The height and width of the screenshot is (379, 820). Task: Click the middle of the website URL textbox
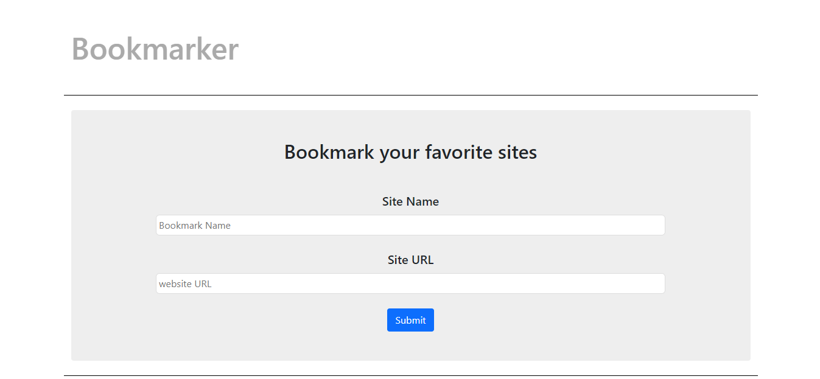(x=410, y=283)
